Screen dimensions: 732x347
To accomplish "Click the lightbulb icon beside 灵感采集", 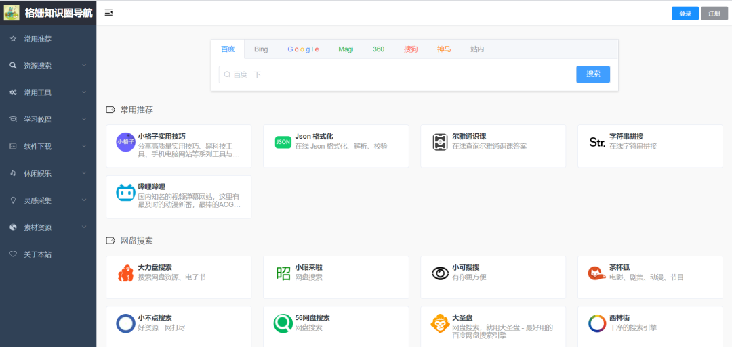I will [13, 200].
